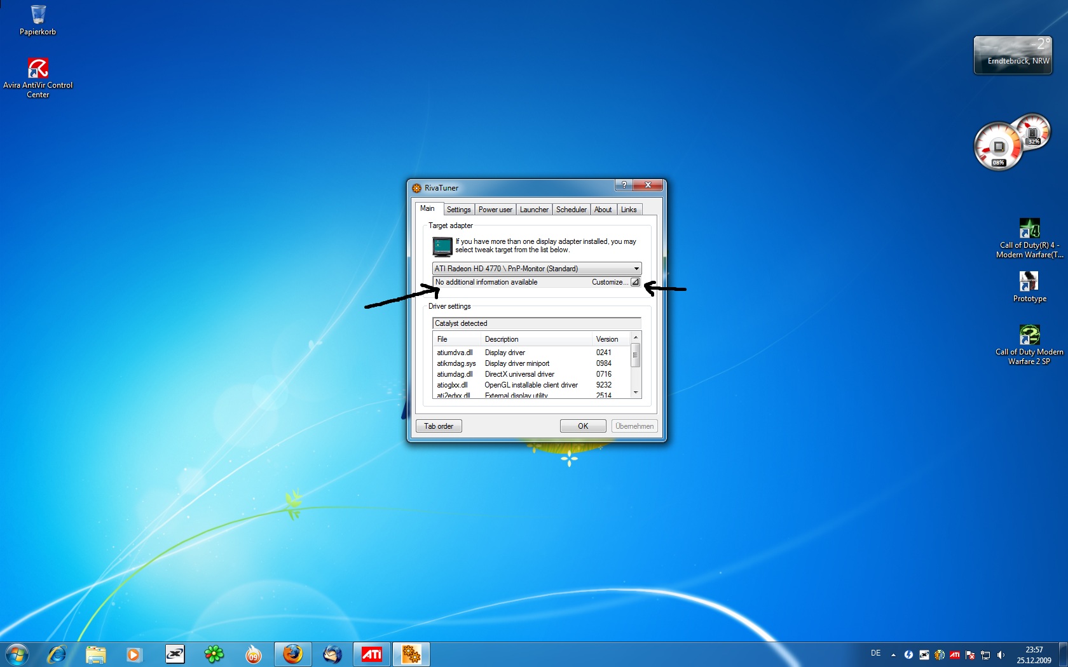The image size is (1068, 667).
Task: Click the CPU meter gadget dial
Action: [999, 147]
